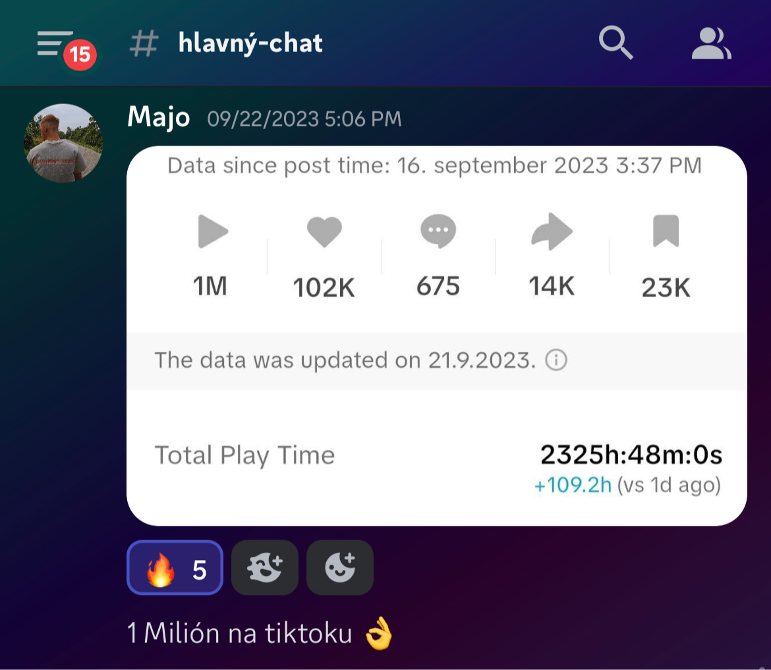This screenshot has width=771, height=670.
Task: Tap the heart likes icon
Action: pyautogui.click(x=324, y=231)
